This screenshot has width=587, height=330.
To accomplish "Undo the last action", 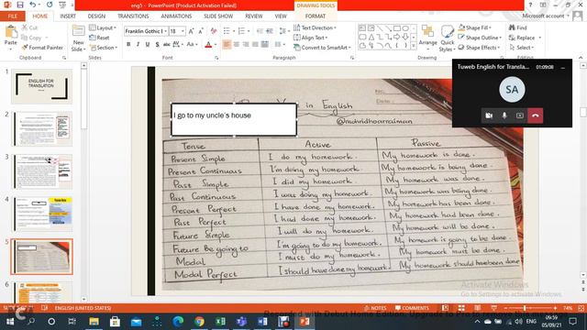I will click(33, 5).
